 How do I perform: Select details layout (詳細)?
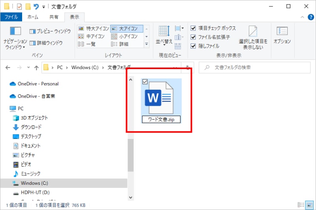120,44
